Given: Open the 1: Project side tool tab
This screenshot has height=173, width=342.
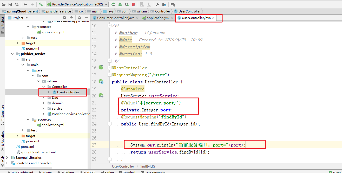Looking at the screenshot, I should pyautogui.click(x=3, y=25).
